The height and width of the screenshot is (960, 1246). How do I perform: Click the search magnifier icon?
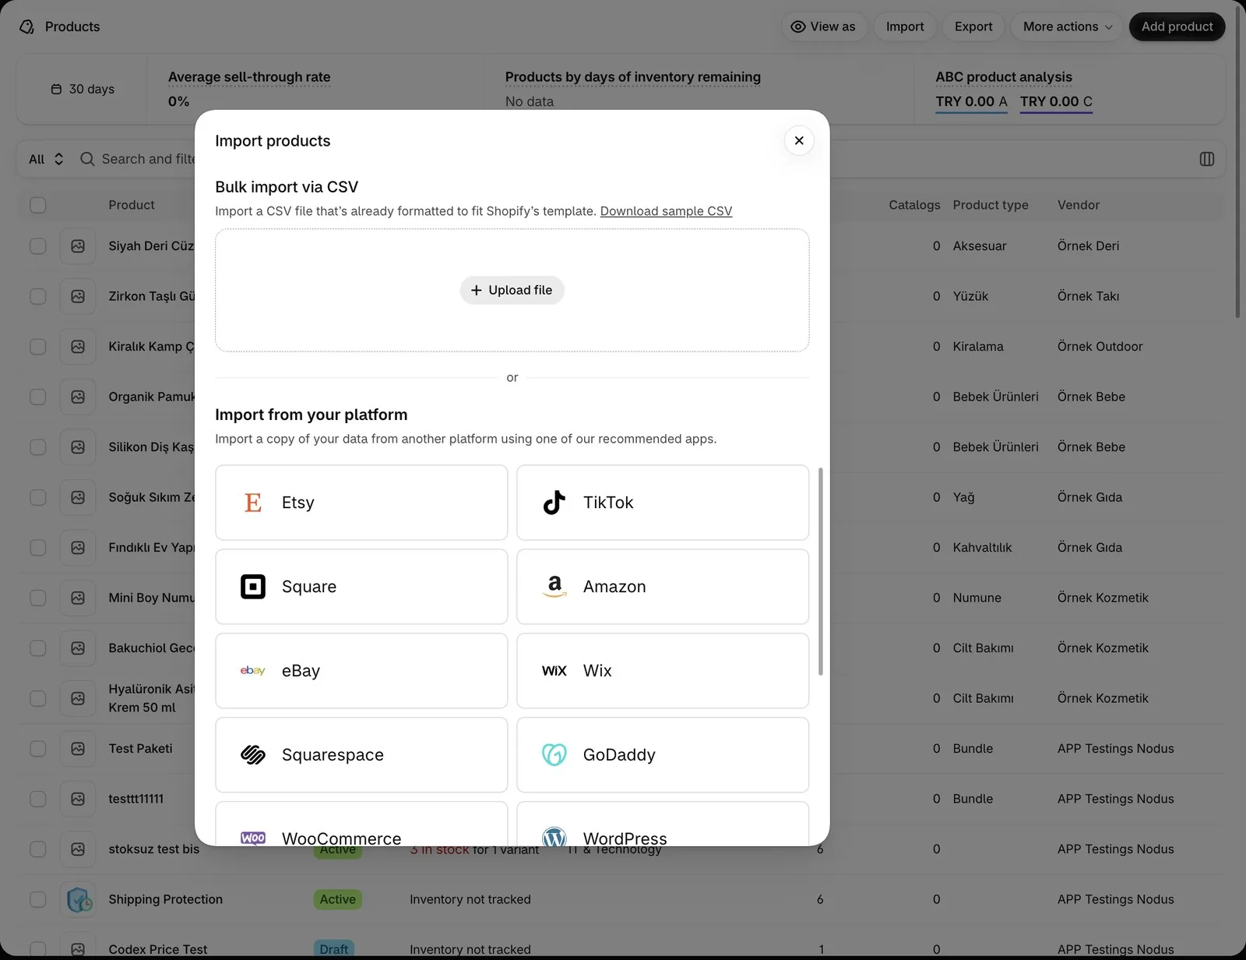87,159
